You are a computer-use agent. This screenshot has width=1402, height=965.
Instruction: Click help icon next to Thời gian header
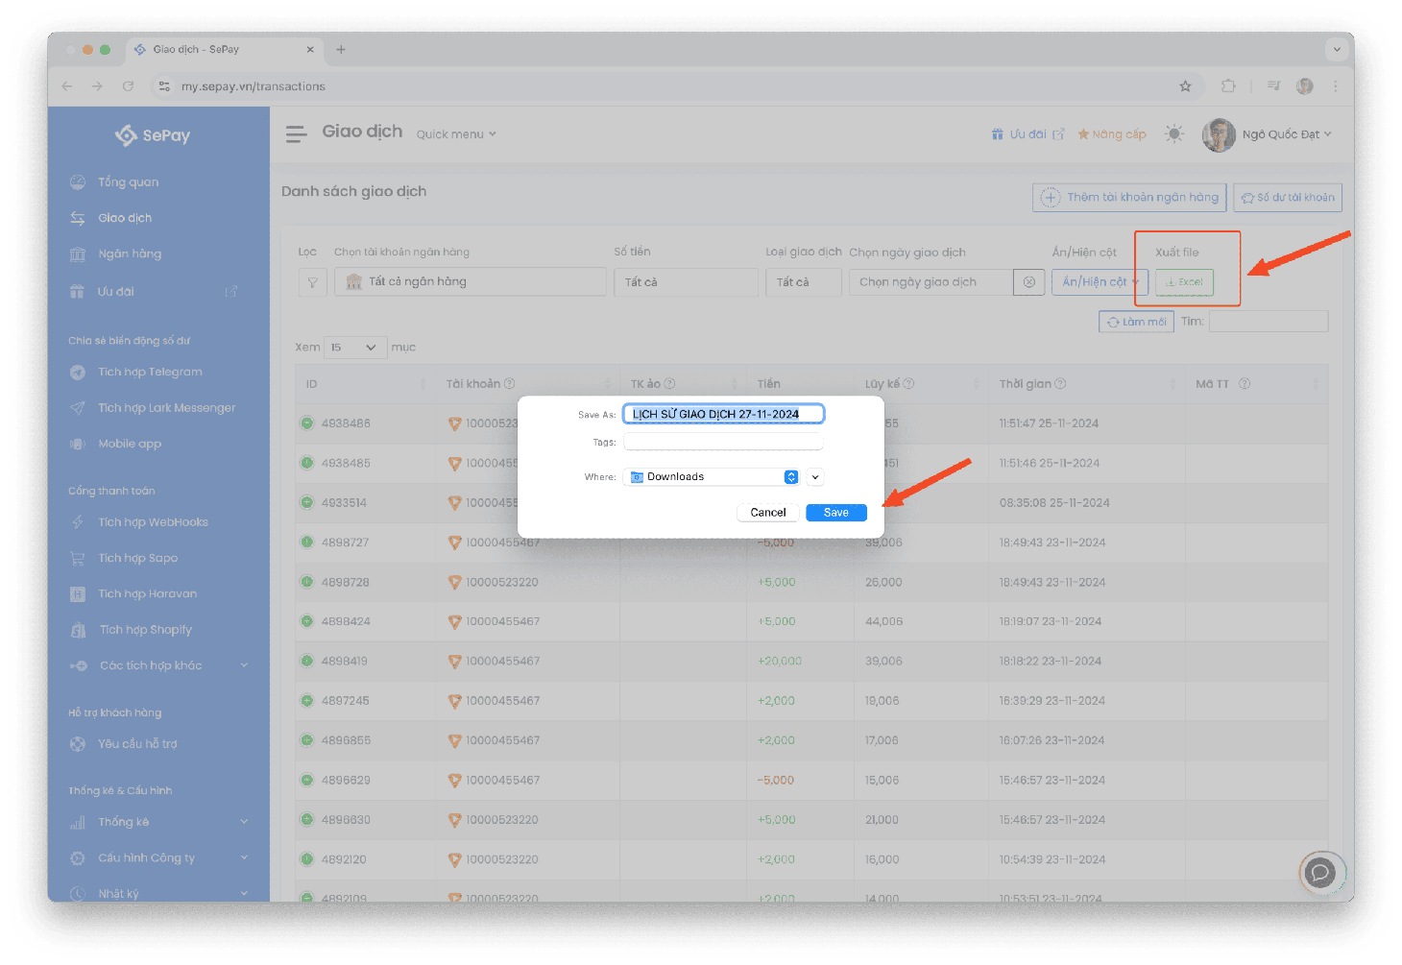click(1061, 384)
